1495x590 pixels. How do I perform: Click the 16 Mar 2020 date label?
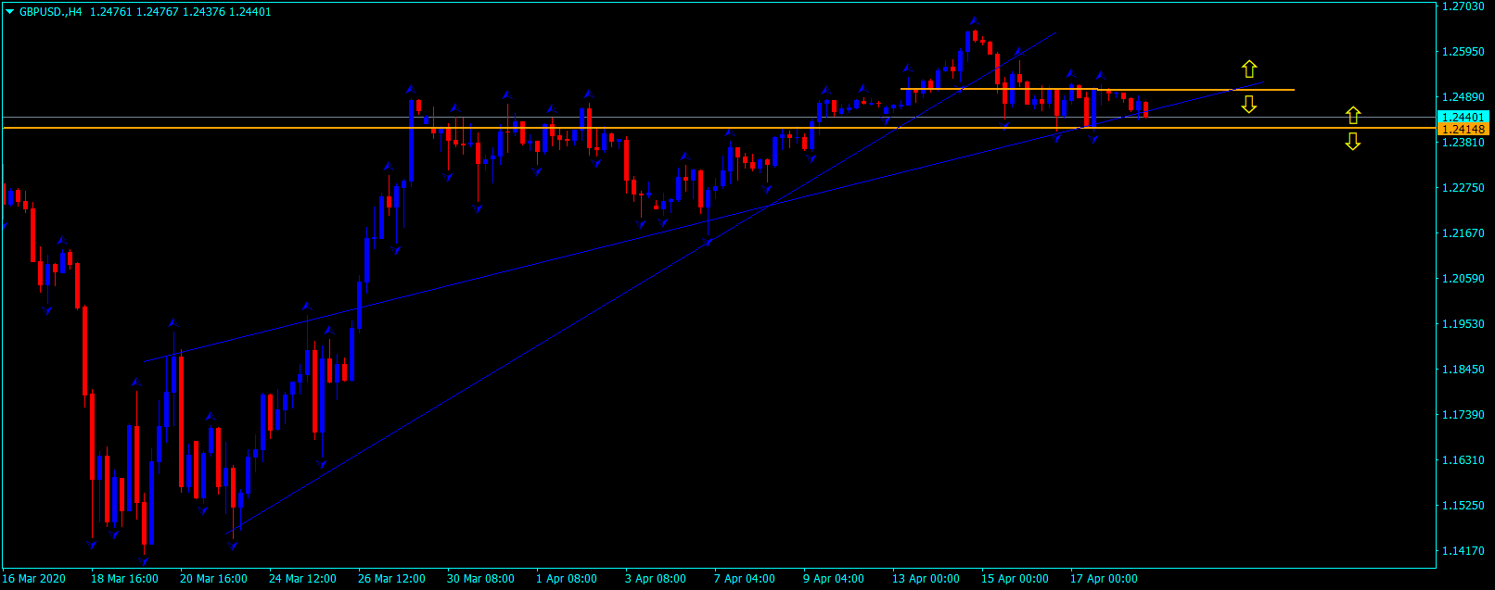click(34, 579)
